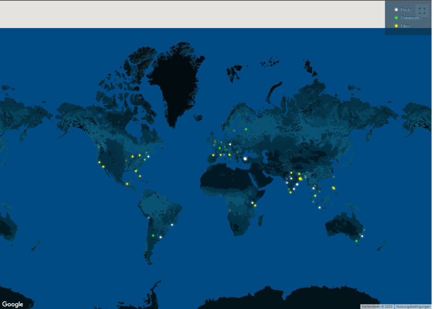Viewport: 439px width, 309px height.
Task: Click the Kartendaten © 2020 attribution
Action: tap(376, 307)
